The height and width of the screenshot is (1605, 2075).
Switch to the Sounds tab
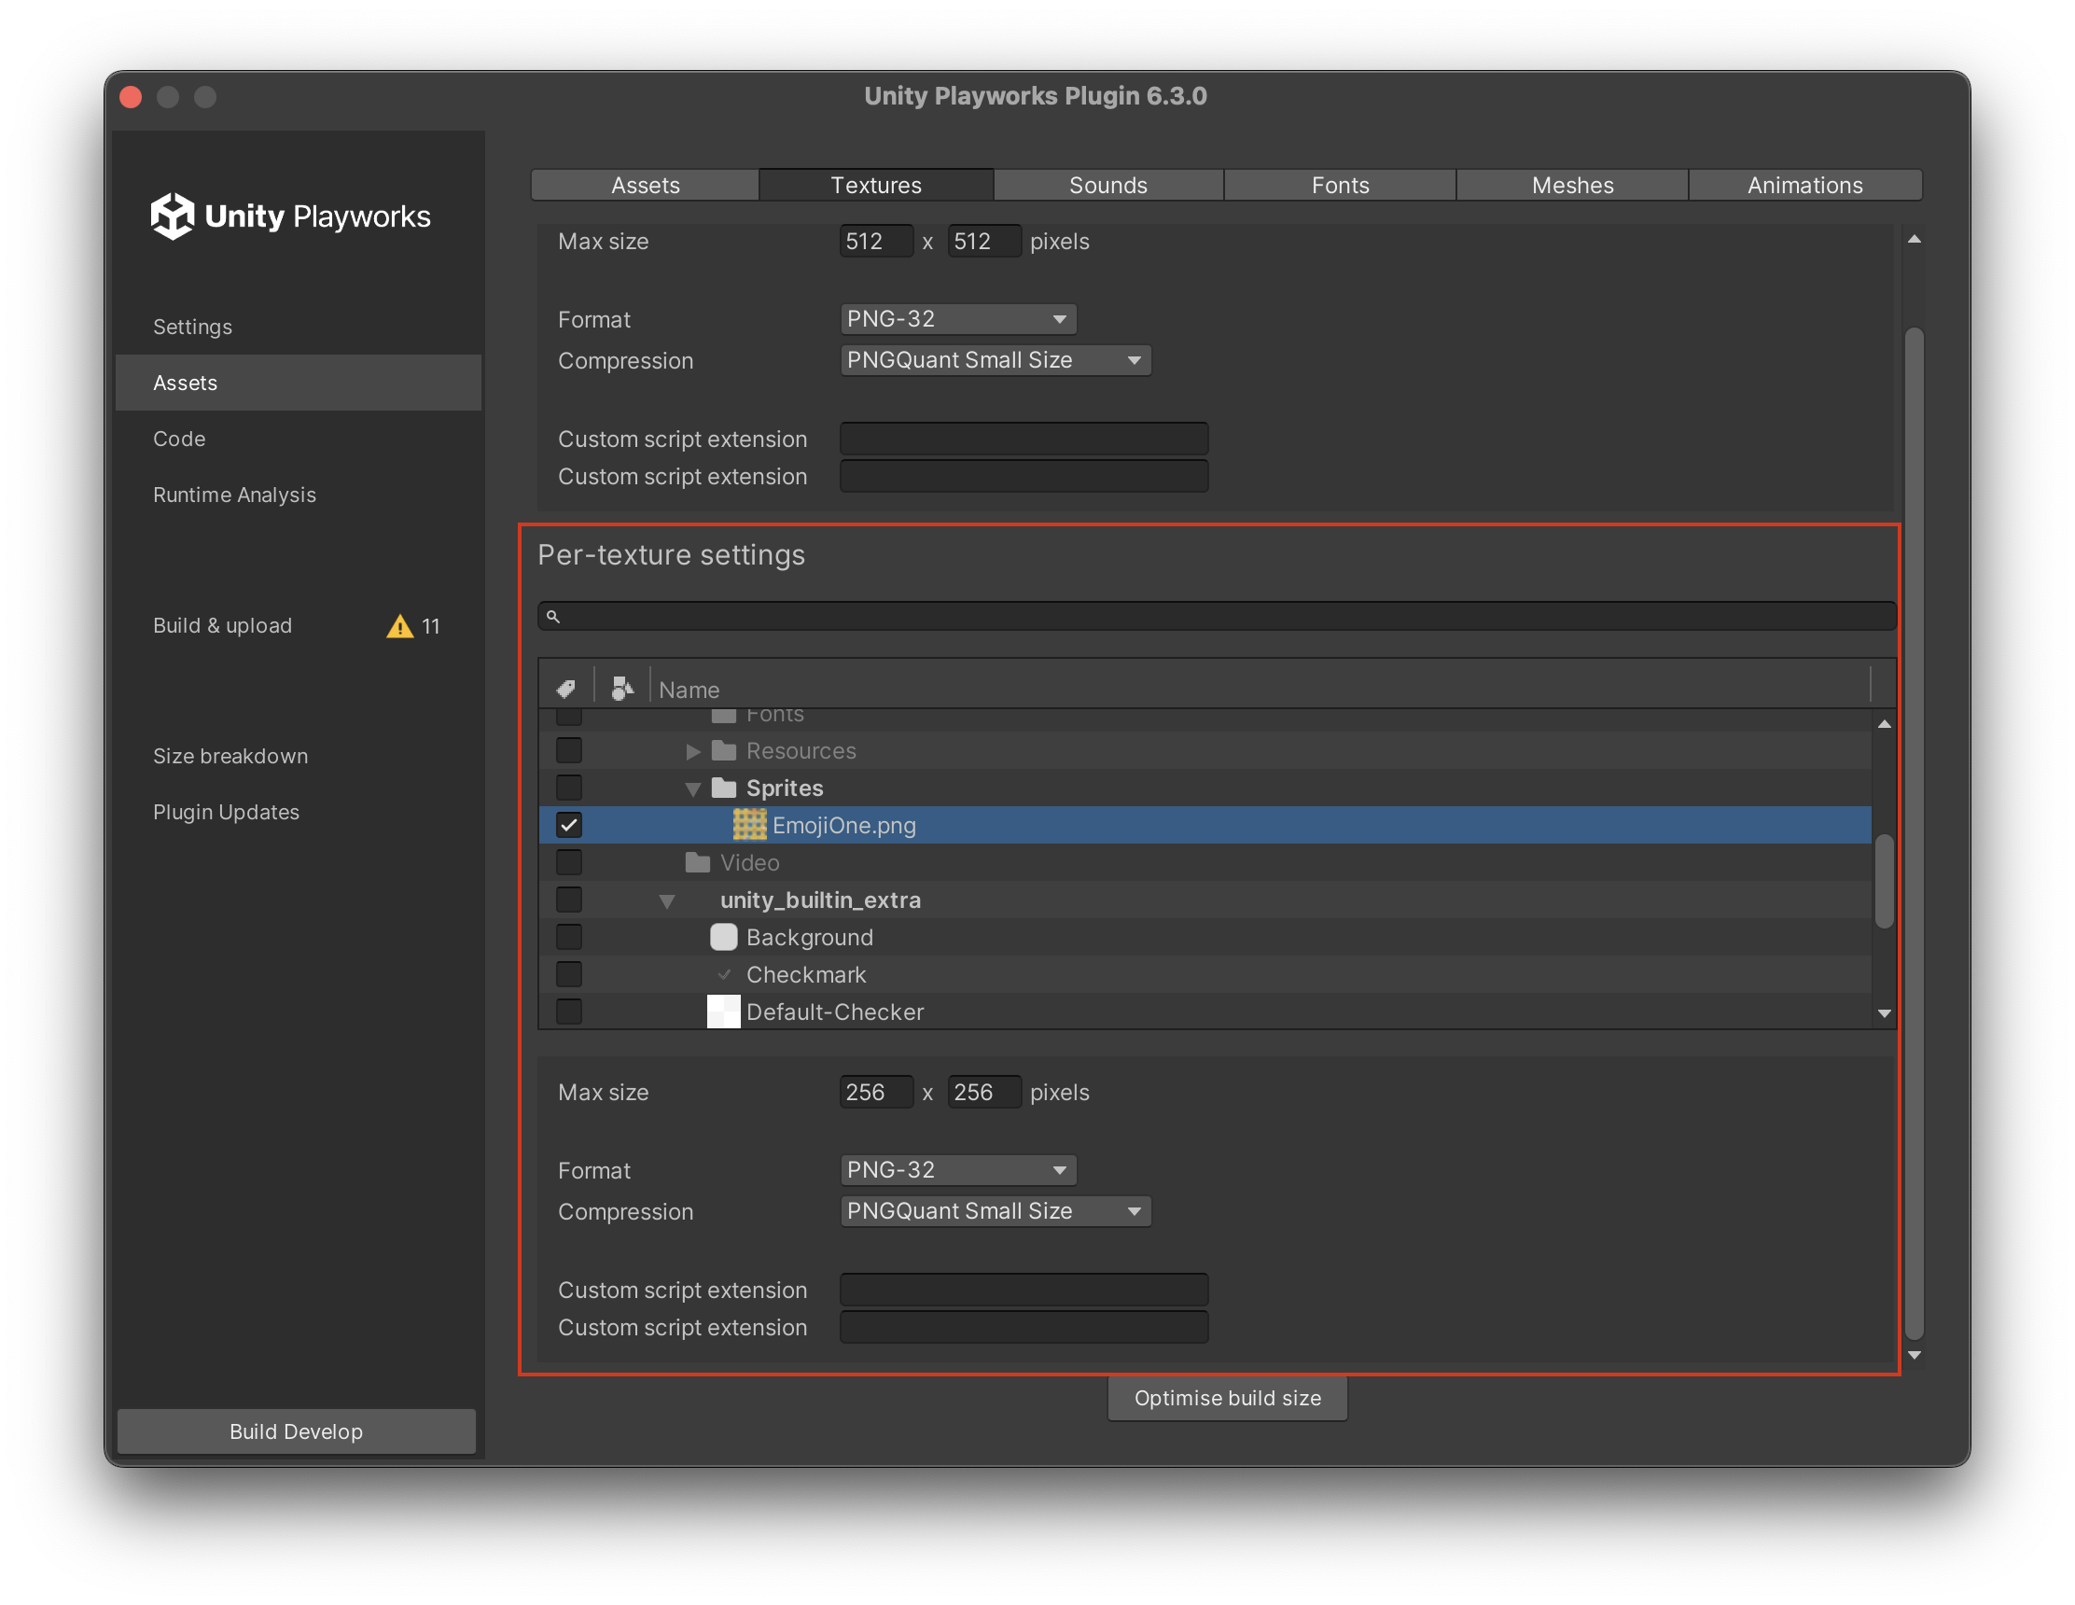tap(1108, 186)
